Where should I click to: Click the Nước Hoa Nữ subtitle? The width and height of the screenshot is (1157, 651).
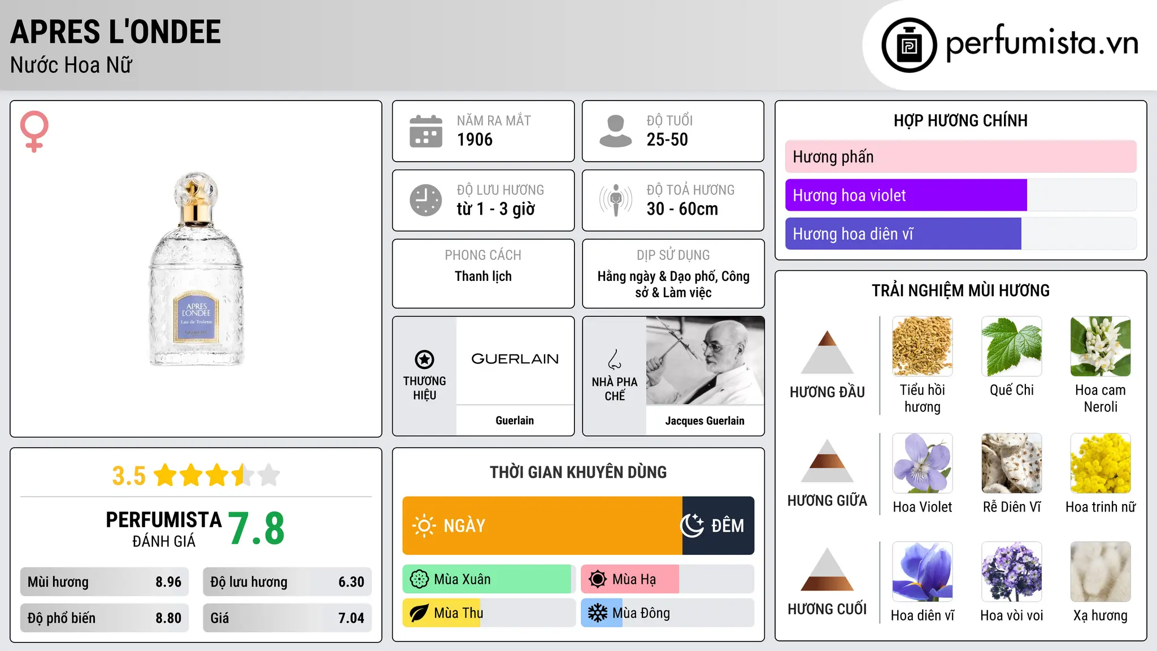click(71, 65)
